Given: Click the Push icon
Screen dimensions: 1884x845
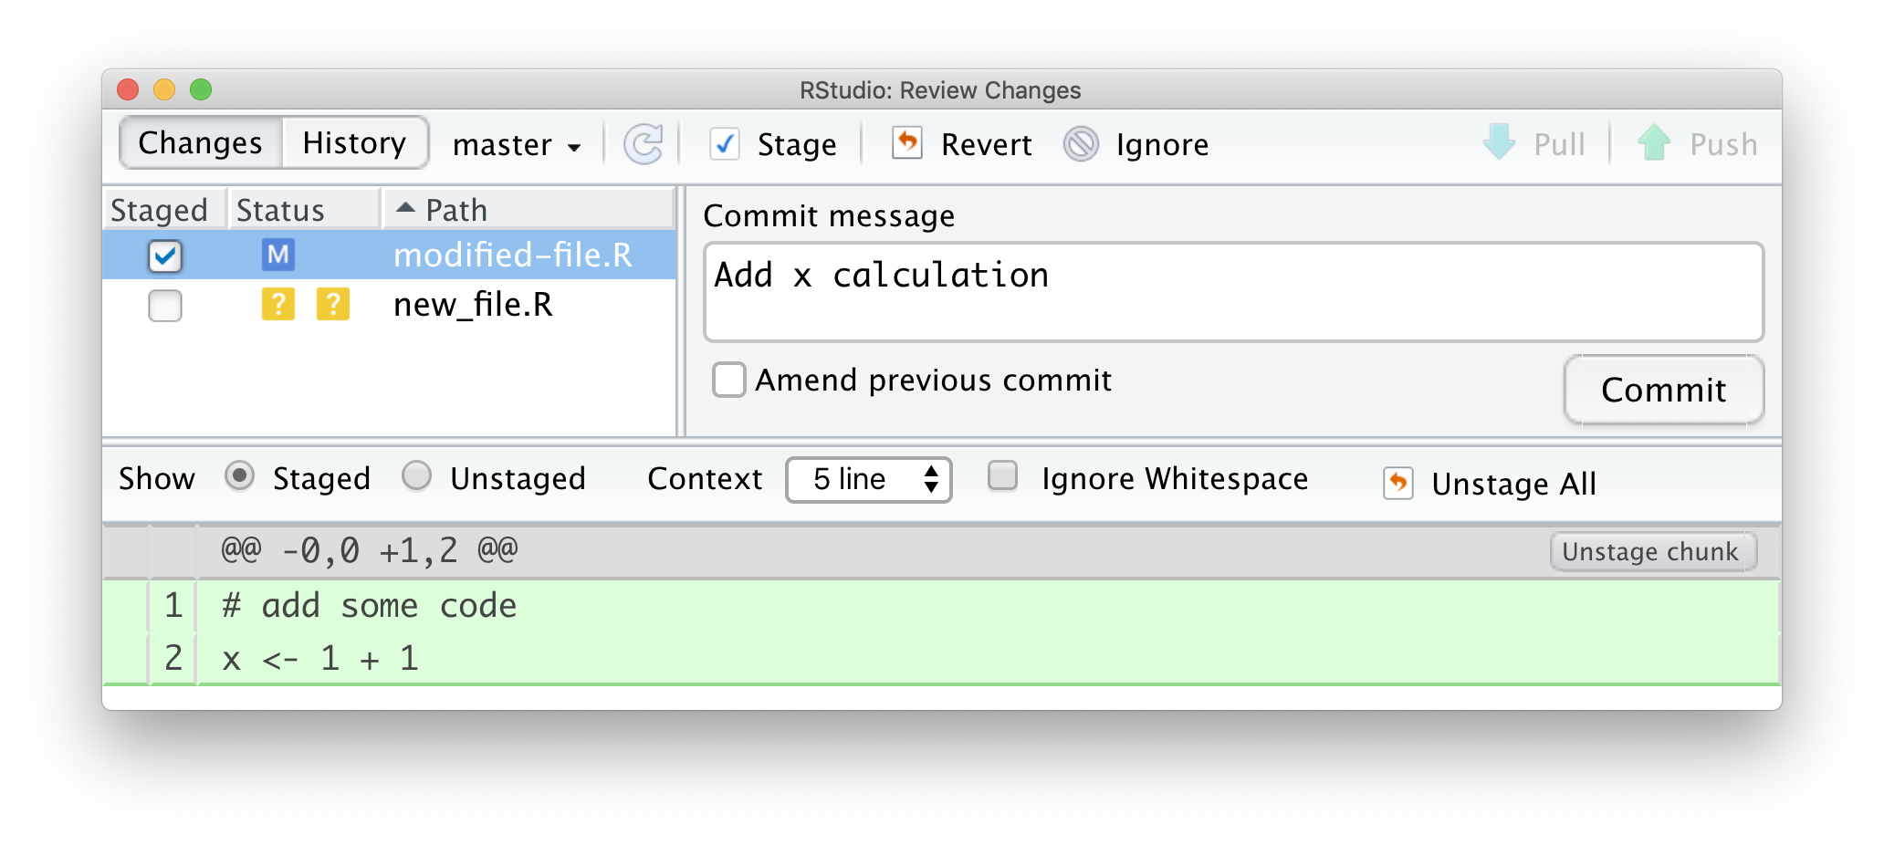Looking at the screenshot, I should click(x=1656, y=143).
